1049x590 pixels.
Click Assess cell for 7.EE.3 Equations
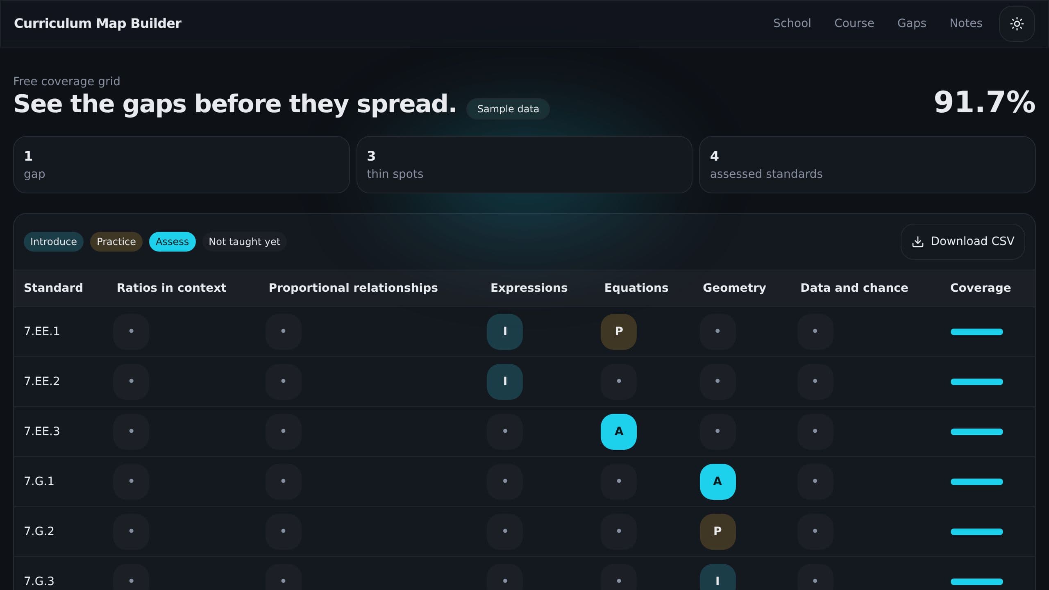tap(619, 431)
